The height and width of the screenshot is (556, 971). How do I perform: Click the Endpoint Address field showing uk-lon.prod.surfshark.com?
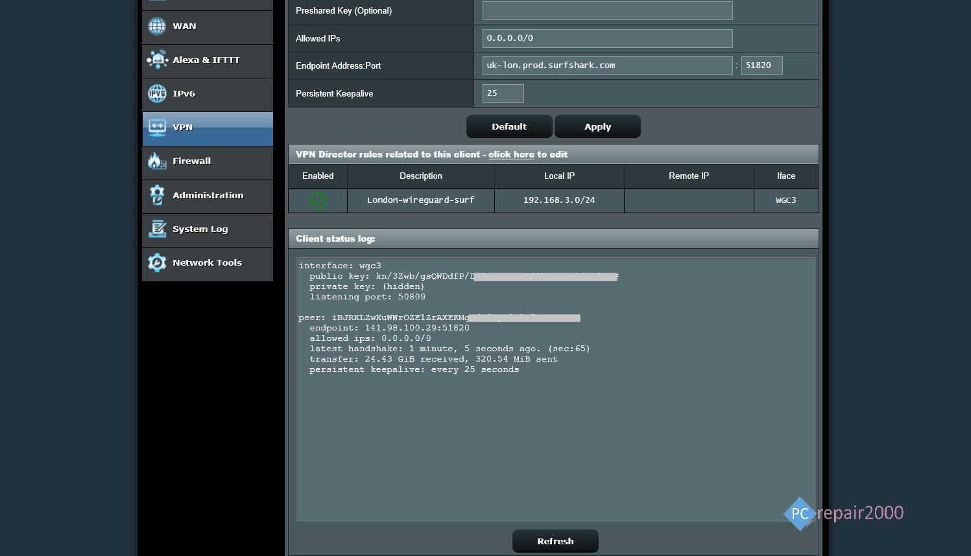coord(608,65)
